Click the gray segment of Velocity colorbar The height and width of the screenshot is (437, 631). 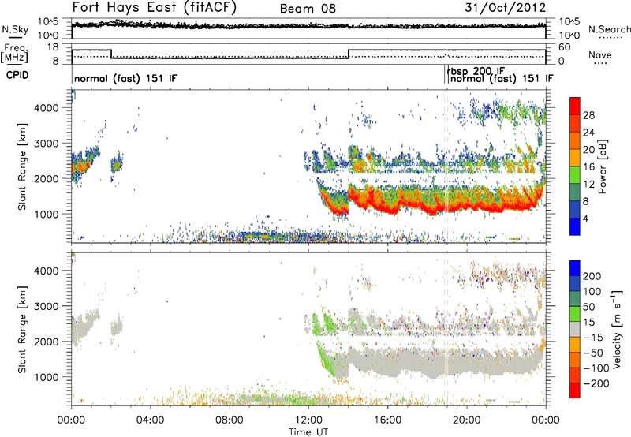tap(575, 330)
